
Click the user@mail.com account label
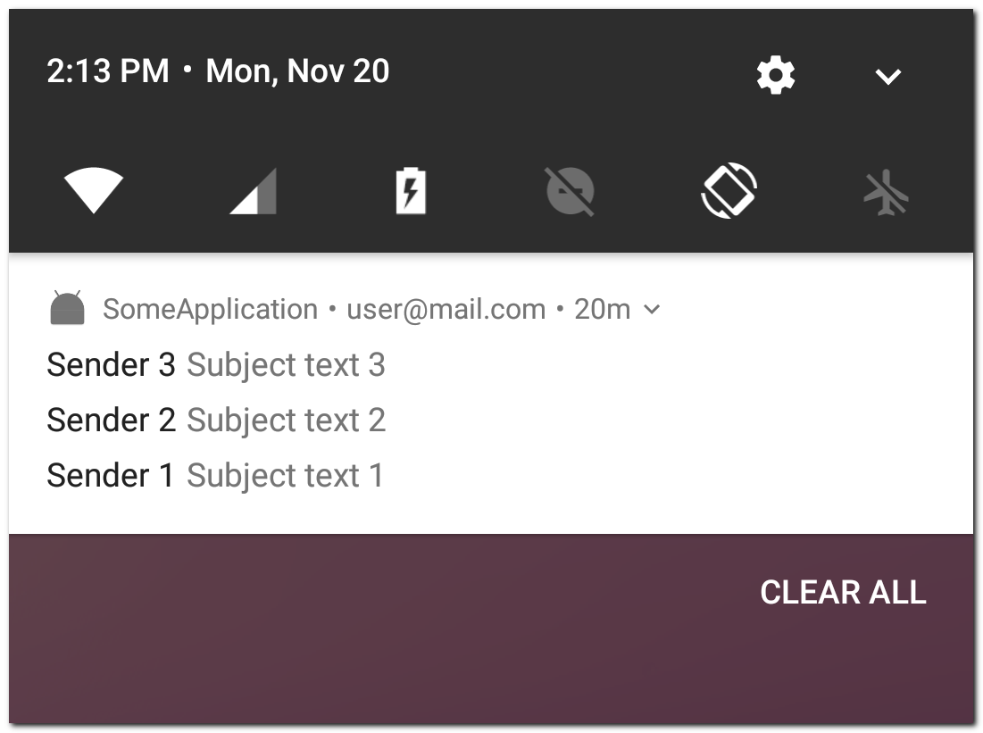[446, 310]
